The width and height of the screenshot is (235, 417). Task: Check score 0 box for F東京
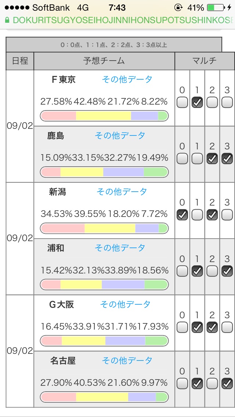coord(182,103)
